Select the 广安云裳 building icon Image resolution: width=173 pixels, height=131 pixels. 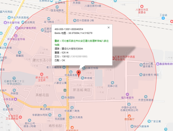click(x=149, y=121)
